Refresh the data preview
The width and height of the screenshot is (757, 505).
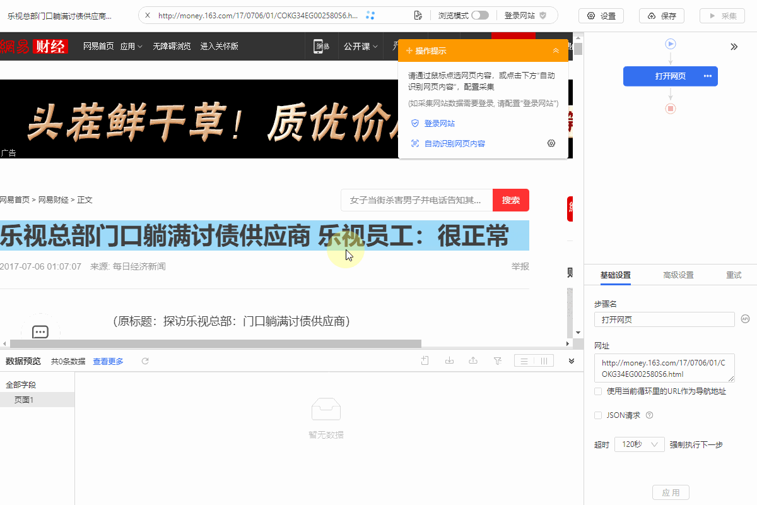(x=145, y=361)
